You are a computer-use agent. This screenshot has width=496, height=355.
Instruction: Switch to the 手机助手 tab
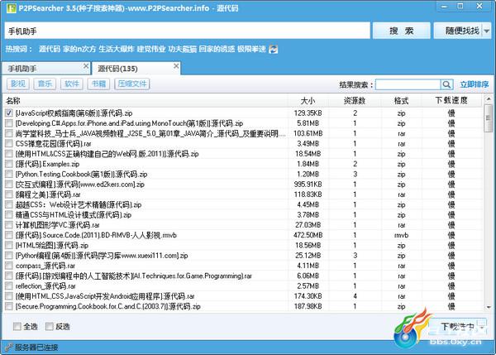[x=45, y=69]
